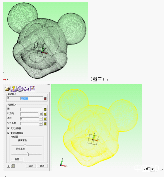Click the 取消 button
This screenshot has height=177, width=164.
point(42,166)
